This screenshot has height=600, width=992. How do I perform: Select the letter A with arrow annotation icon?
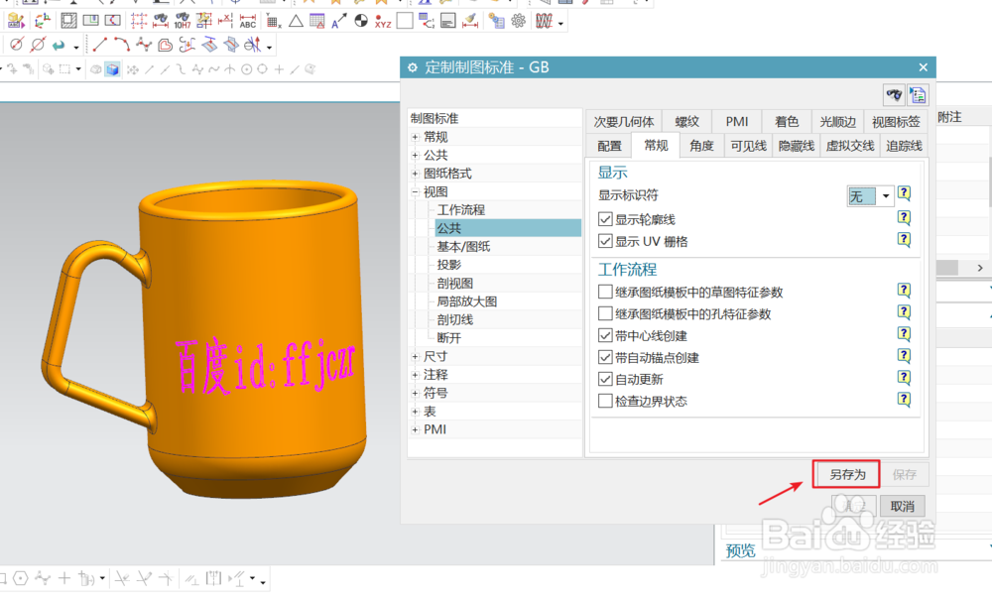coord(338,21)
